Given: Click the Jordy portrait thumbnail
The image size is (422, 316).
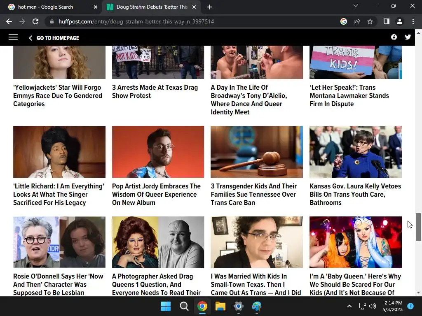Looking at the screenshot, I should pos(158,152).
